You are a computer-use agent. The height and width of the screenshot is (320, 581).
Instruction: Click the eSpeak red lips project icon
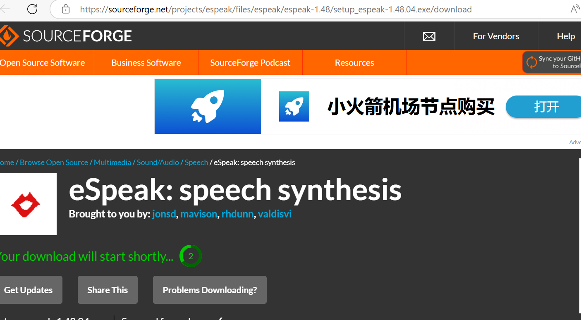pos(26,204)
